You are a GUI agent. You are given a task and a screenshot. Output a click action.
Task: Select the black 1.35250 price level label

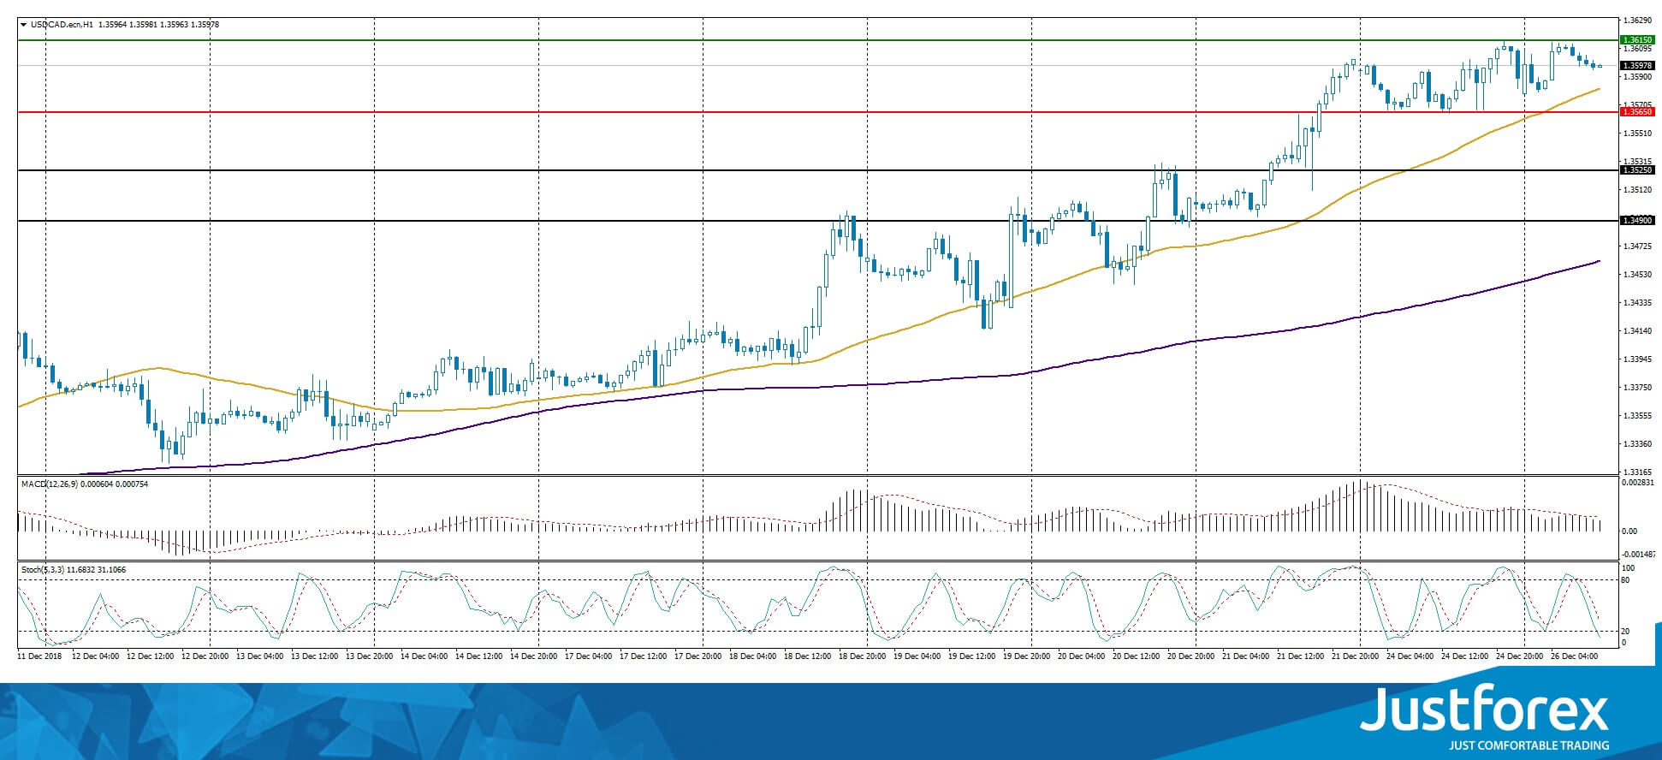point(1637,169)
